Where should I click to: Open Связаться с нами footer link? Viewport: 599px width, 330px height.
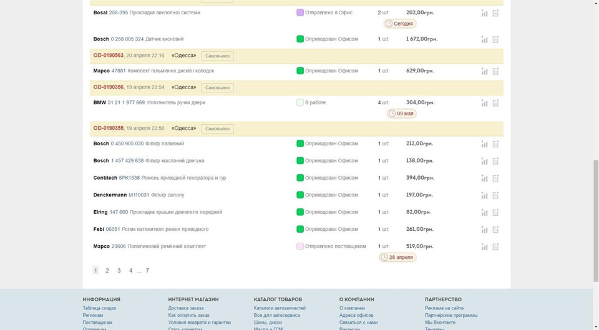click(358, 323)
